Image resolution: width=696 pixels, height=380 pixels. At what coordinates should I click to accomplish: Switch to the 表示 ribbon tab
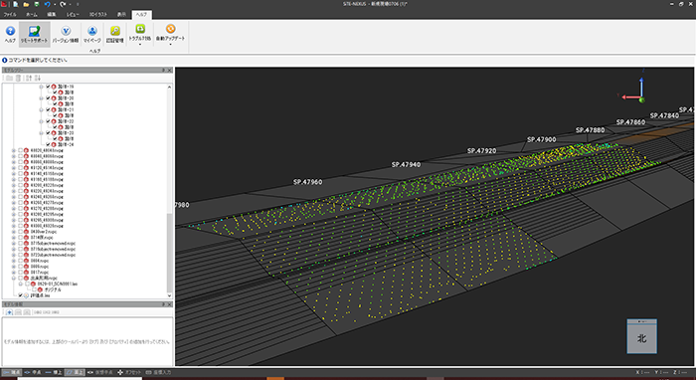pyautogui.click(x=121, y=14)
